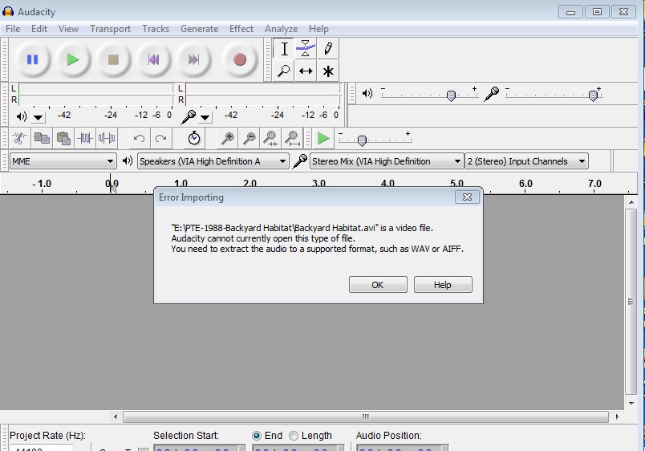Minimize the Audacity window
Screen dimensions: 645x451
click(570, 11)
